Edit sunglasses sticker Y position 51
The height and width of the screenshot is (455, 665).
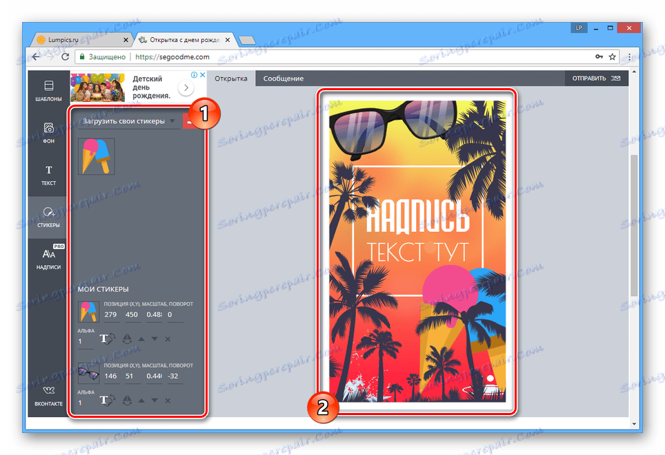pos(132,376)
